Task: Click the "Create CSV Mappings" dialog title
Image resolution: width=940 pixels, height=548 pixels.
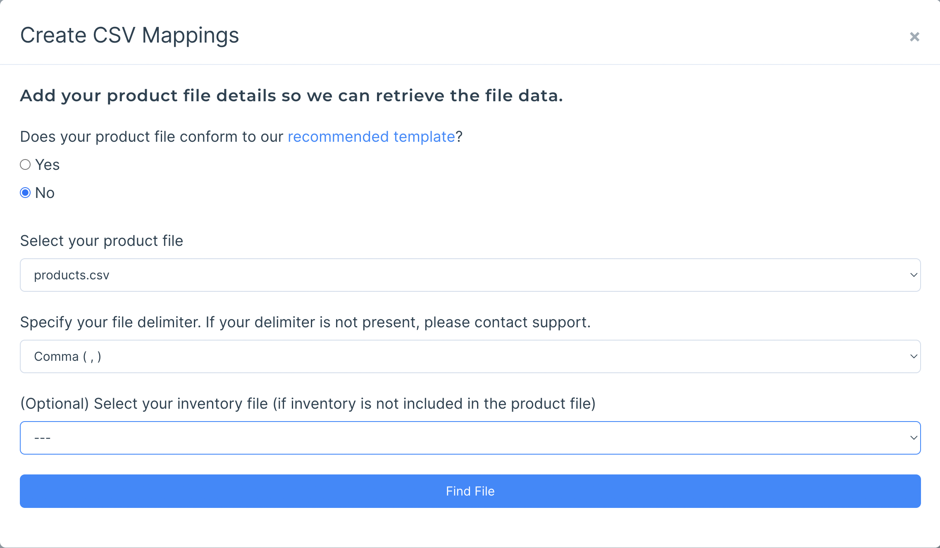Action: (x=129, y=35)
